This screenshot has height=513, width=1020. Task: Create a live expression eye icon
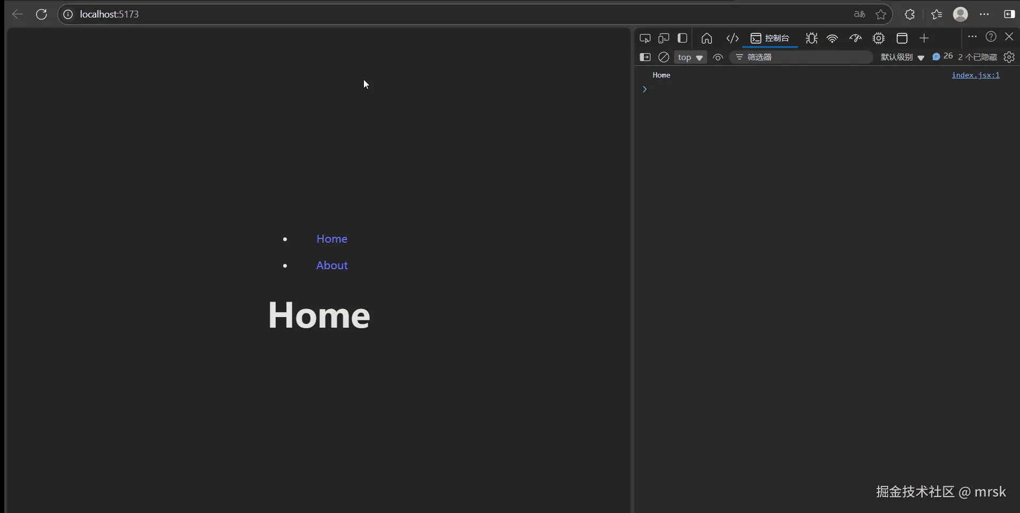tap(718, 57)
